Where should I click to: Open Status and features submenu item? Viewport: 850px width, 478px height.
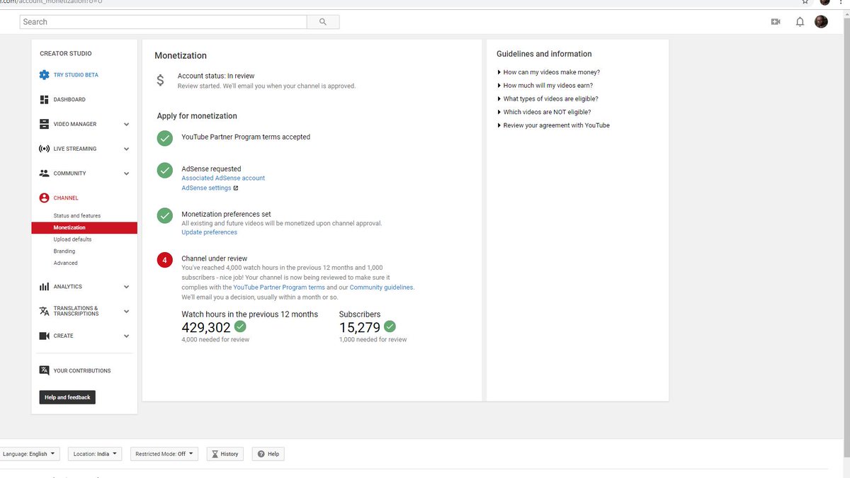[x=77, y=216]
